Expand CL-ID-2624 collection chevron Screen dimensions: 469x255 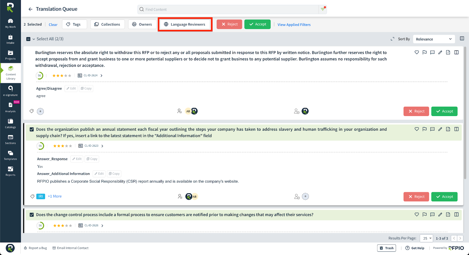[x=101, y=76]
